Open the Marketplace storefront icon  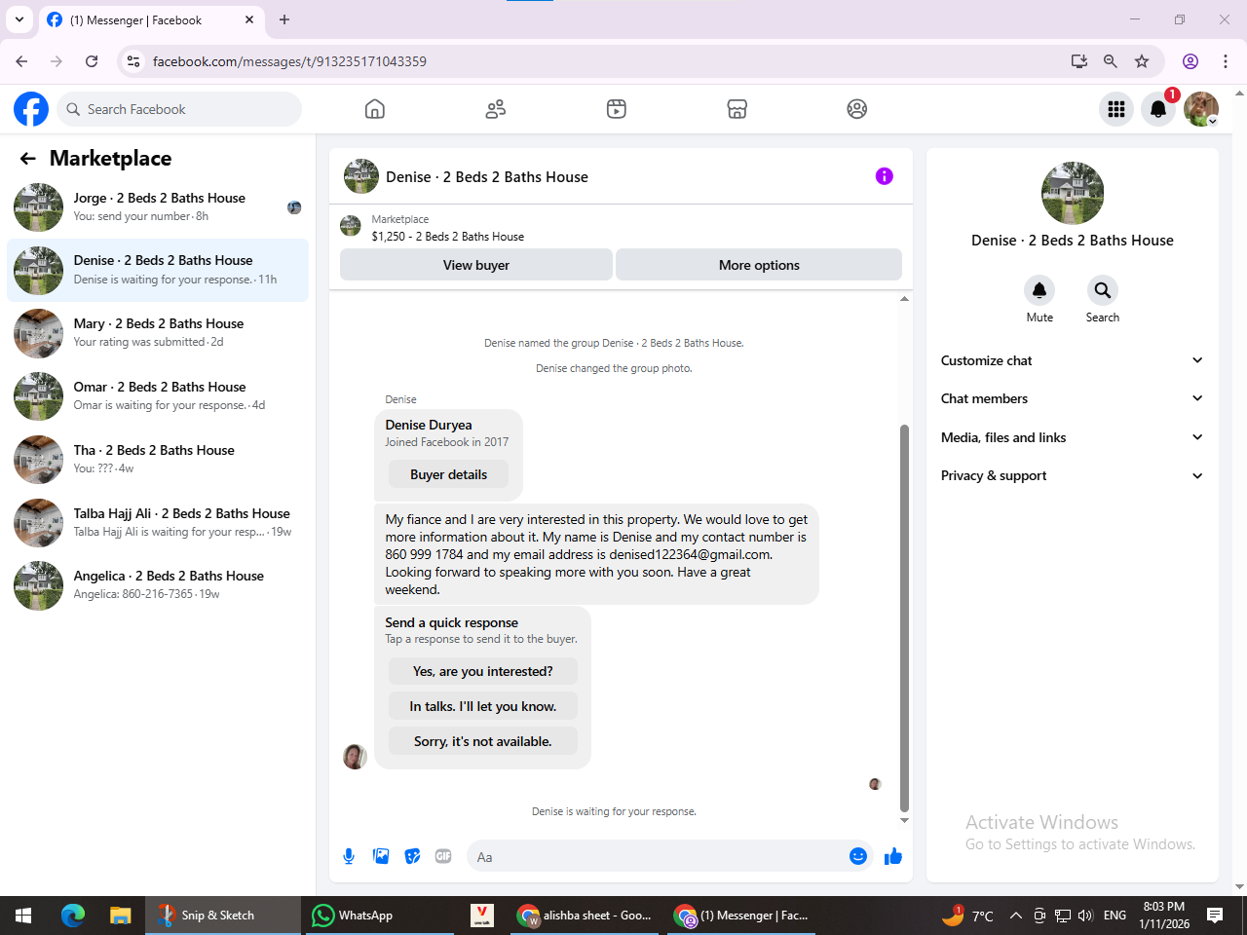coord(737,109)
